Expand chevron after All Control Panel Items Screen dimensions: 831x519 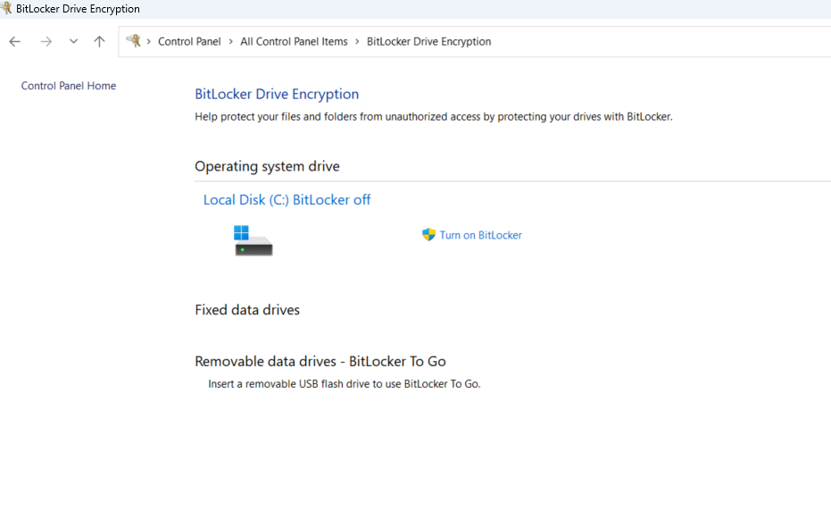(x=357, y=41)
